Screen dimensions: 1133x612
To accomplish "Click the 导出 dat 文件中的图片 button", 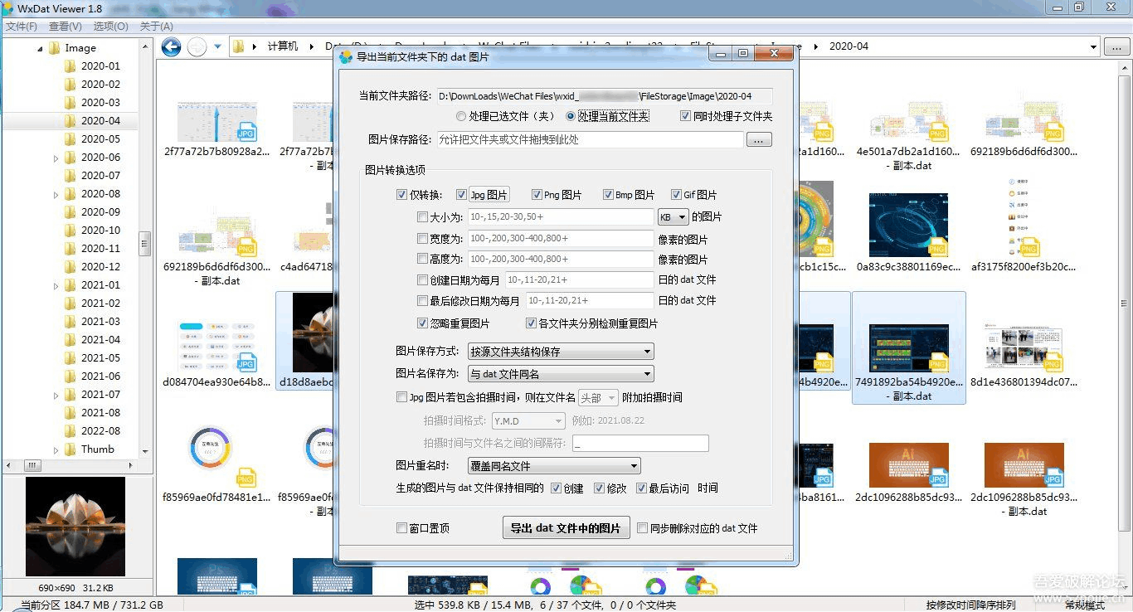I will [x=566, y=527].
